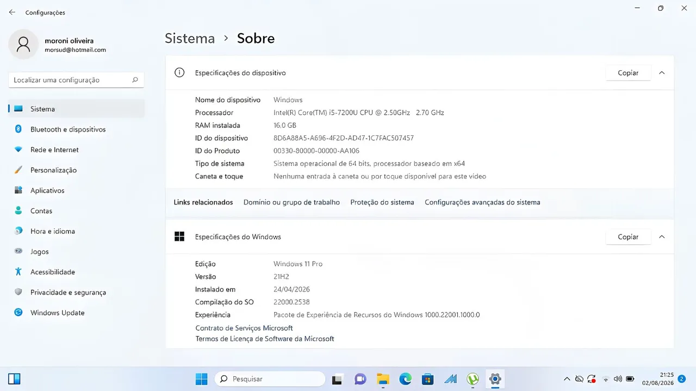Open Microsoft Store from the taskbar

pos(427,378)
